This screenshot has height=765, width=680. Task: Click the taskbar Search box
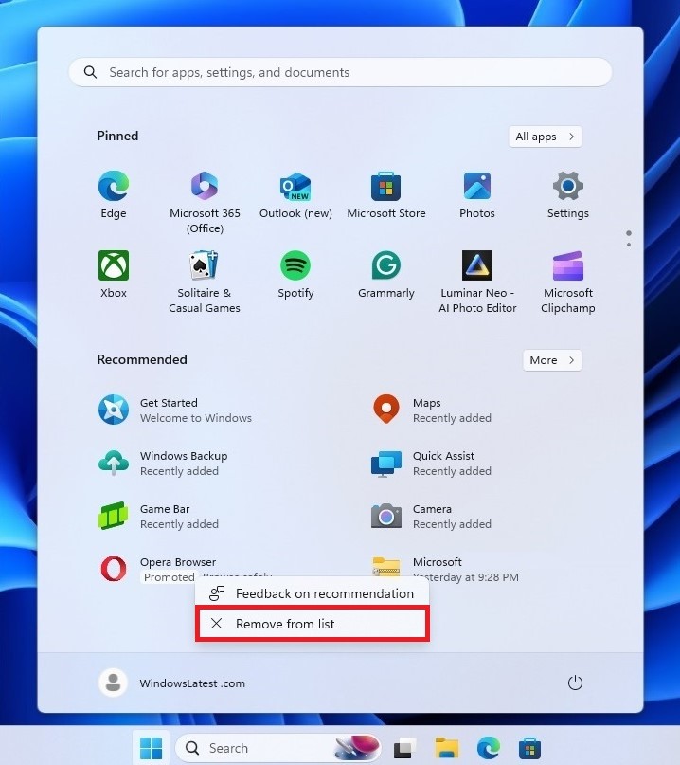point(277,748)
